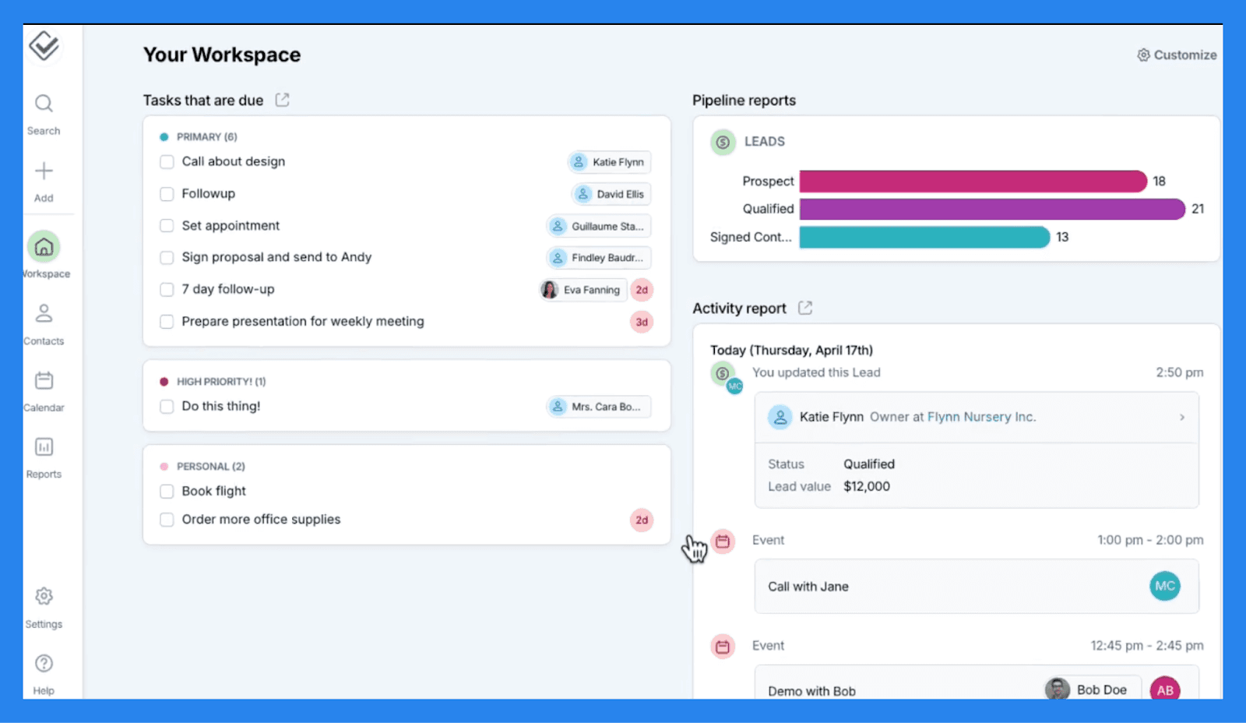Screen dimensions: 1246x723
Task: Check the Do this thing! task
Action: (x=167, y=407)
